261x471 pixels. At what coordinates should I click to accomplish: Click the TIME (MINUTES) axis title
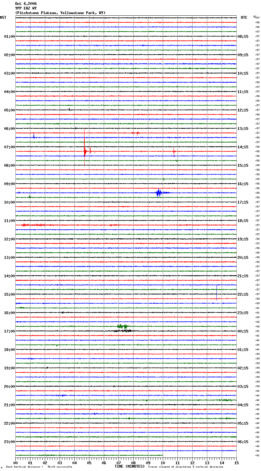tap(130, 466)
